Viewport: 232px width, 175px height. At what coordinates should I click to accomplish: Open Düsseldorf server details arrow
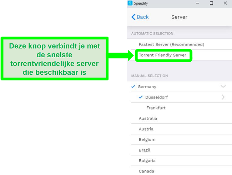coord(223,97)
